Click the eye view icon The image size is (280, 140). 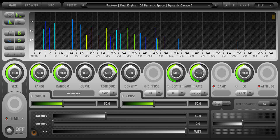[x=9, y=15]
